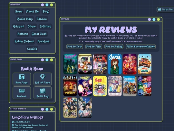Click the Media Menu heading
174x131 pixels.
[32, 69]
